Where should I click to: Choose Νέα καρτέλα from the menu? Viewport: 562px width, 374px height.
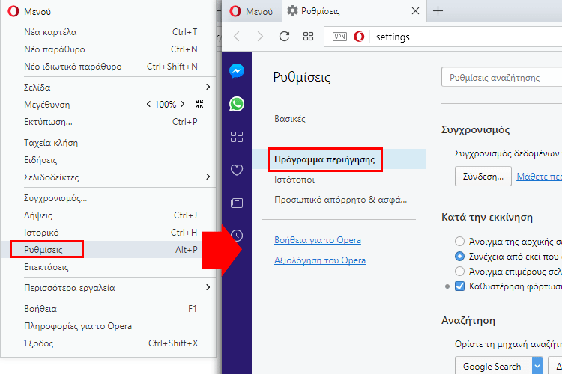click(x=108, y=32)
